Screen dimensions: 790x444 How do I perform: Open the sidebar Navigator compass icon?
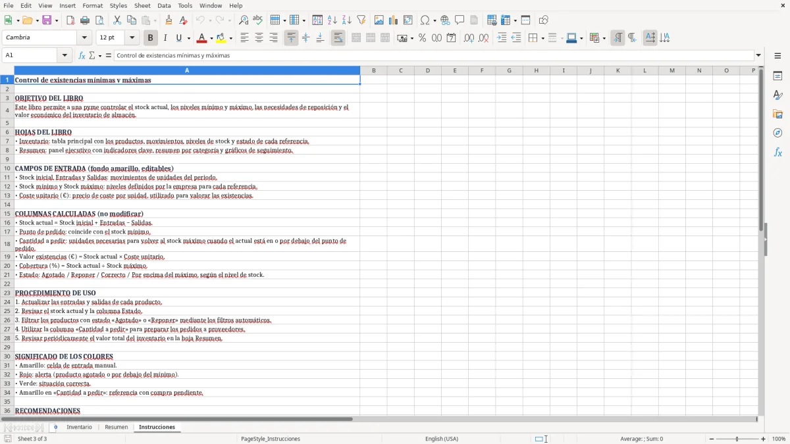777,133
